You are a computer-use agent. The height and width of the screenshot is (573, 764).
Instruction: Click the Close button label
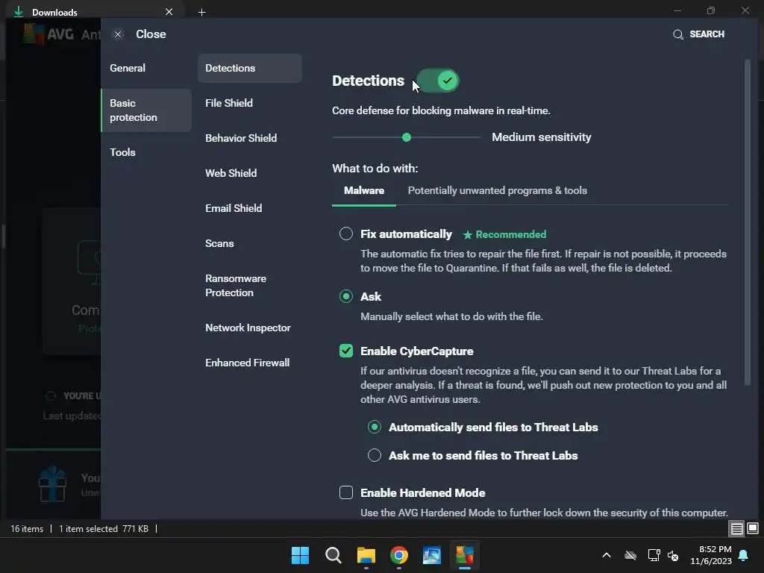click(151, 34)
